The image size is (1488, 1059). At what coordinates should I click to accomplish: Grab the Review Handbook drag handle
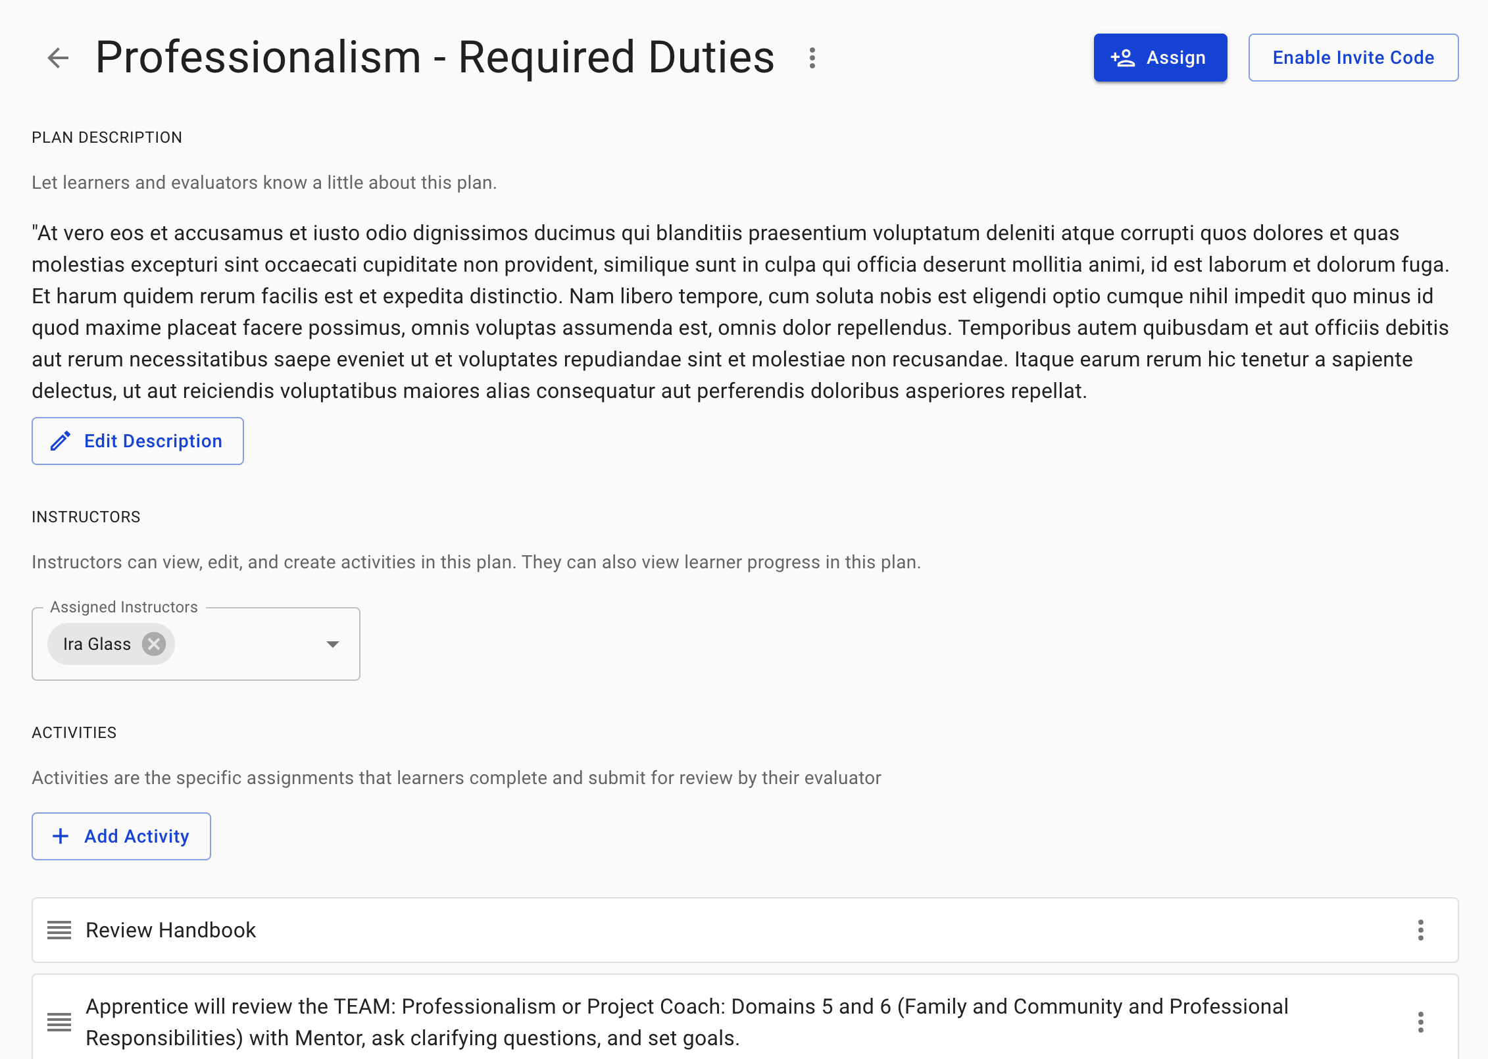click(x=59, y=930)
